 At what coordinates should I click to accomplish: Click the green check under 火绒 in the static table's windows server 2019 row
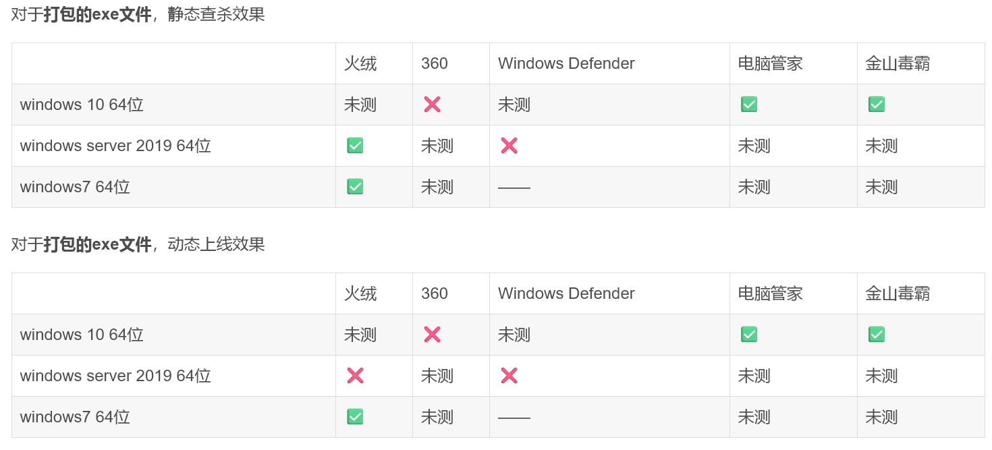click(355, 146)
